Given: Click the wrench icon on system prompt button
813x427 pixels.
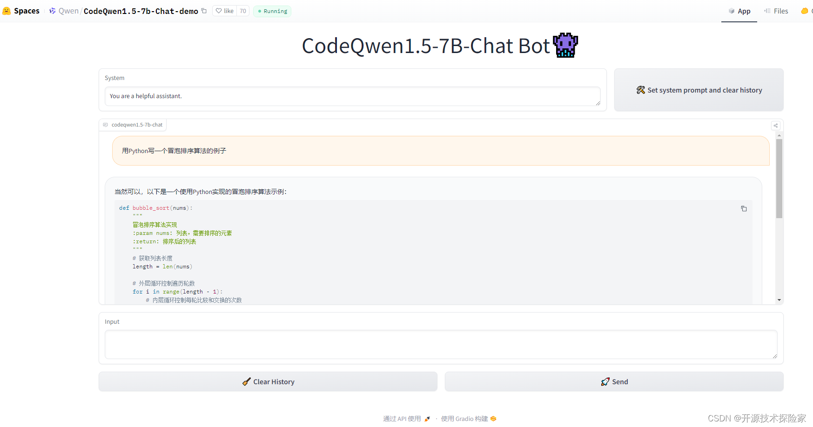Looking at the screenshot, I should click(x=640, y=90).
